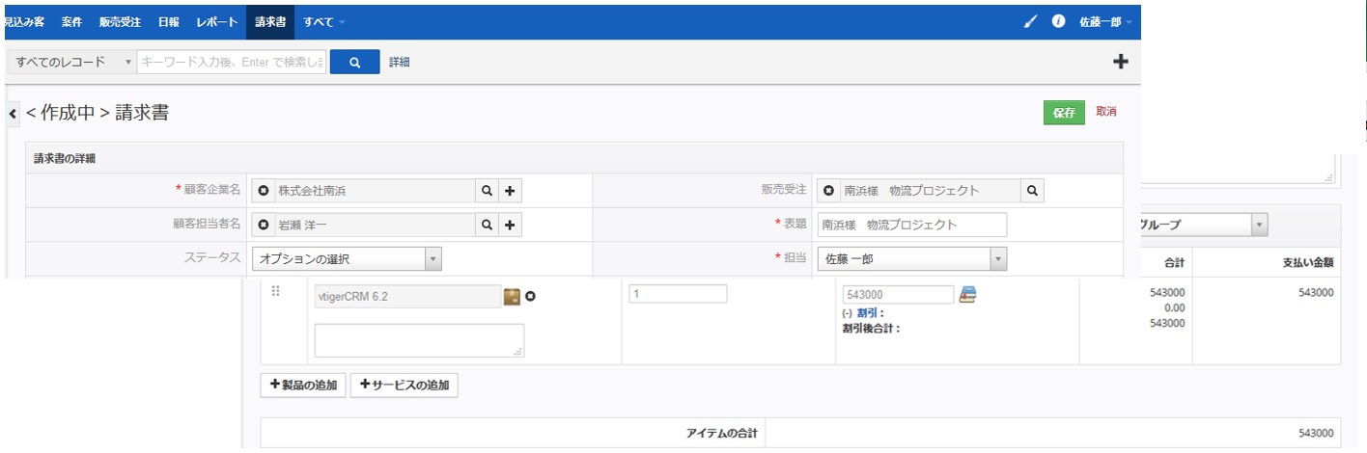Image resolution: width=1367 pixels, height=453 pixels.
Task: Clear the 株式会社南浜 company selection
Action: [x=264, y=191]
